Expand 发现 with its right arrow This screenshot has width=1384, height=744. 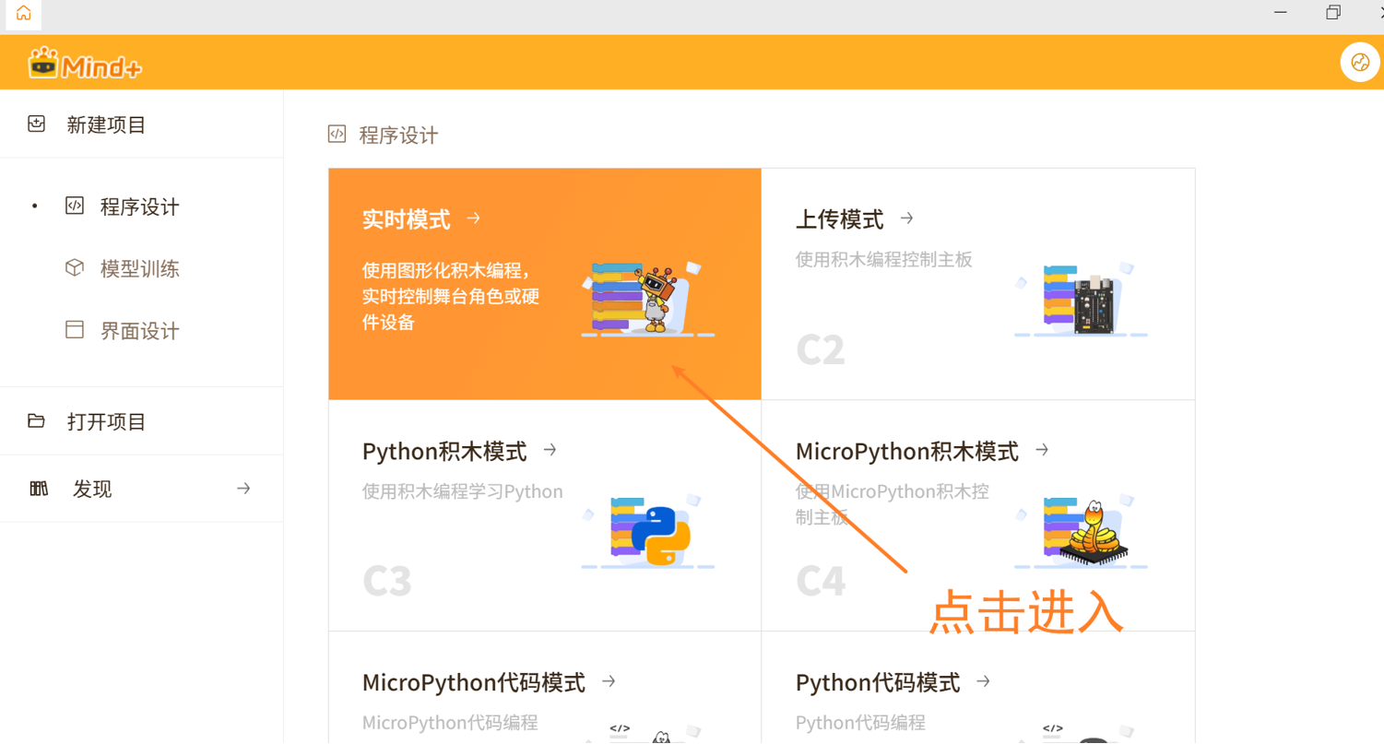pyautogui.click(x=243, y=489)
